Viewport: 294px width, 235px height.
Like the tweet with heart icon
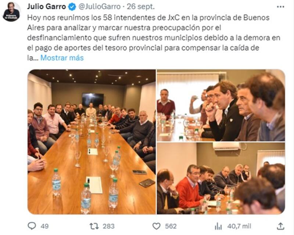(157, 226)
